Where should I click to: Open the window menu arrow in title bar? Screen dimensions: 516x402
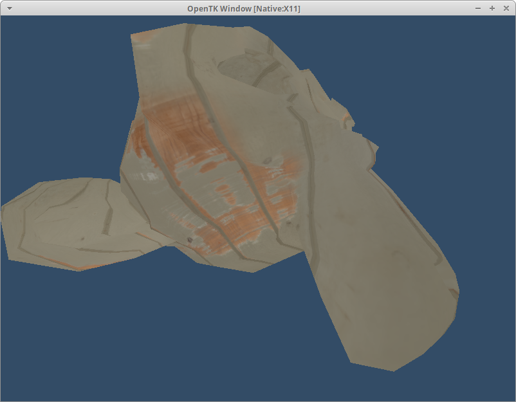10,8
